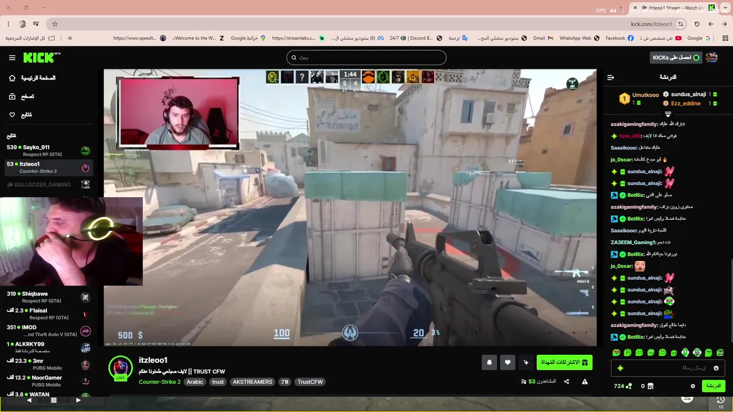Viewport: 733px width, 412px height.
Task: Click ZA3EEM_Gaming1 username in chat
Action: 633,242
